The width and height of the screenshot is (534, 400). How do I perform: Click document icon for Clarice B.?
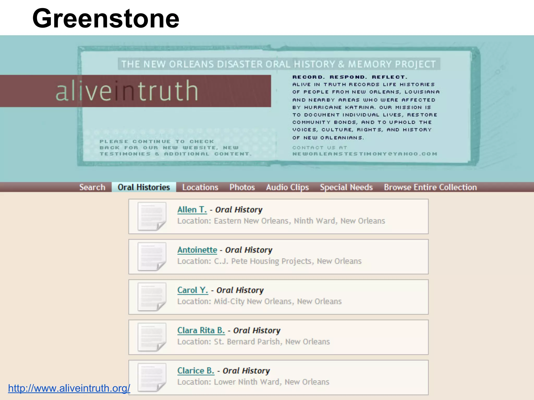[152, 377]
